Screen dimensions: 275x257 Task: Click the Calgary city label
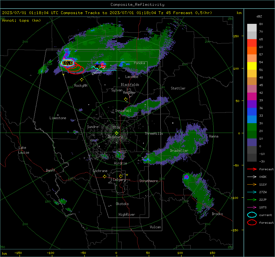[119, 180]
